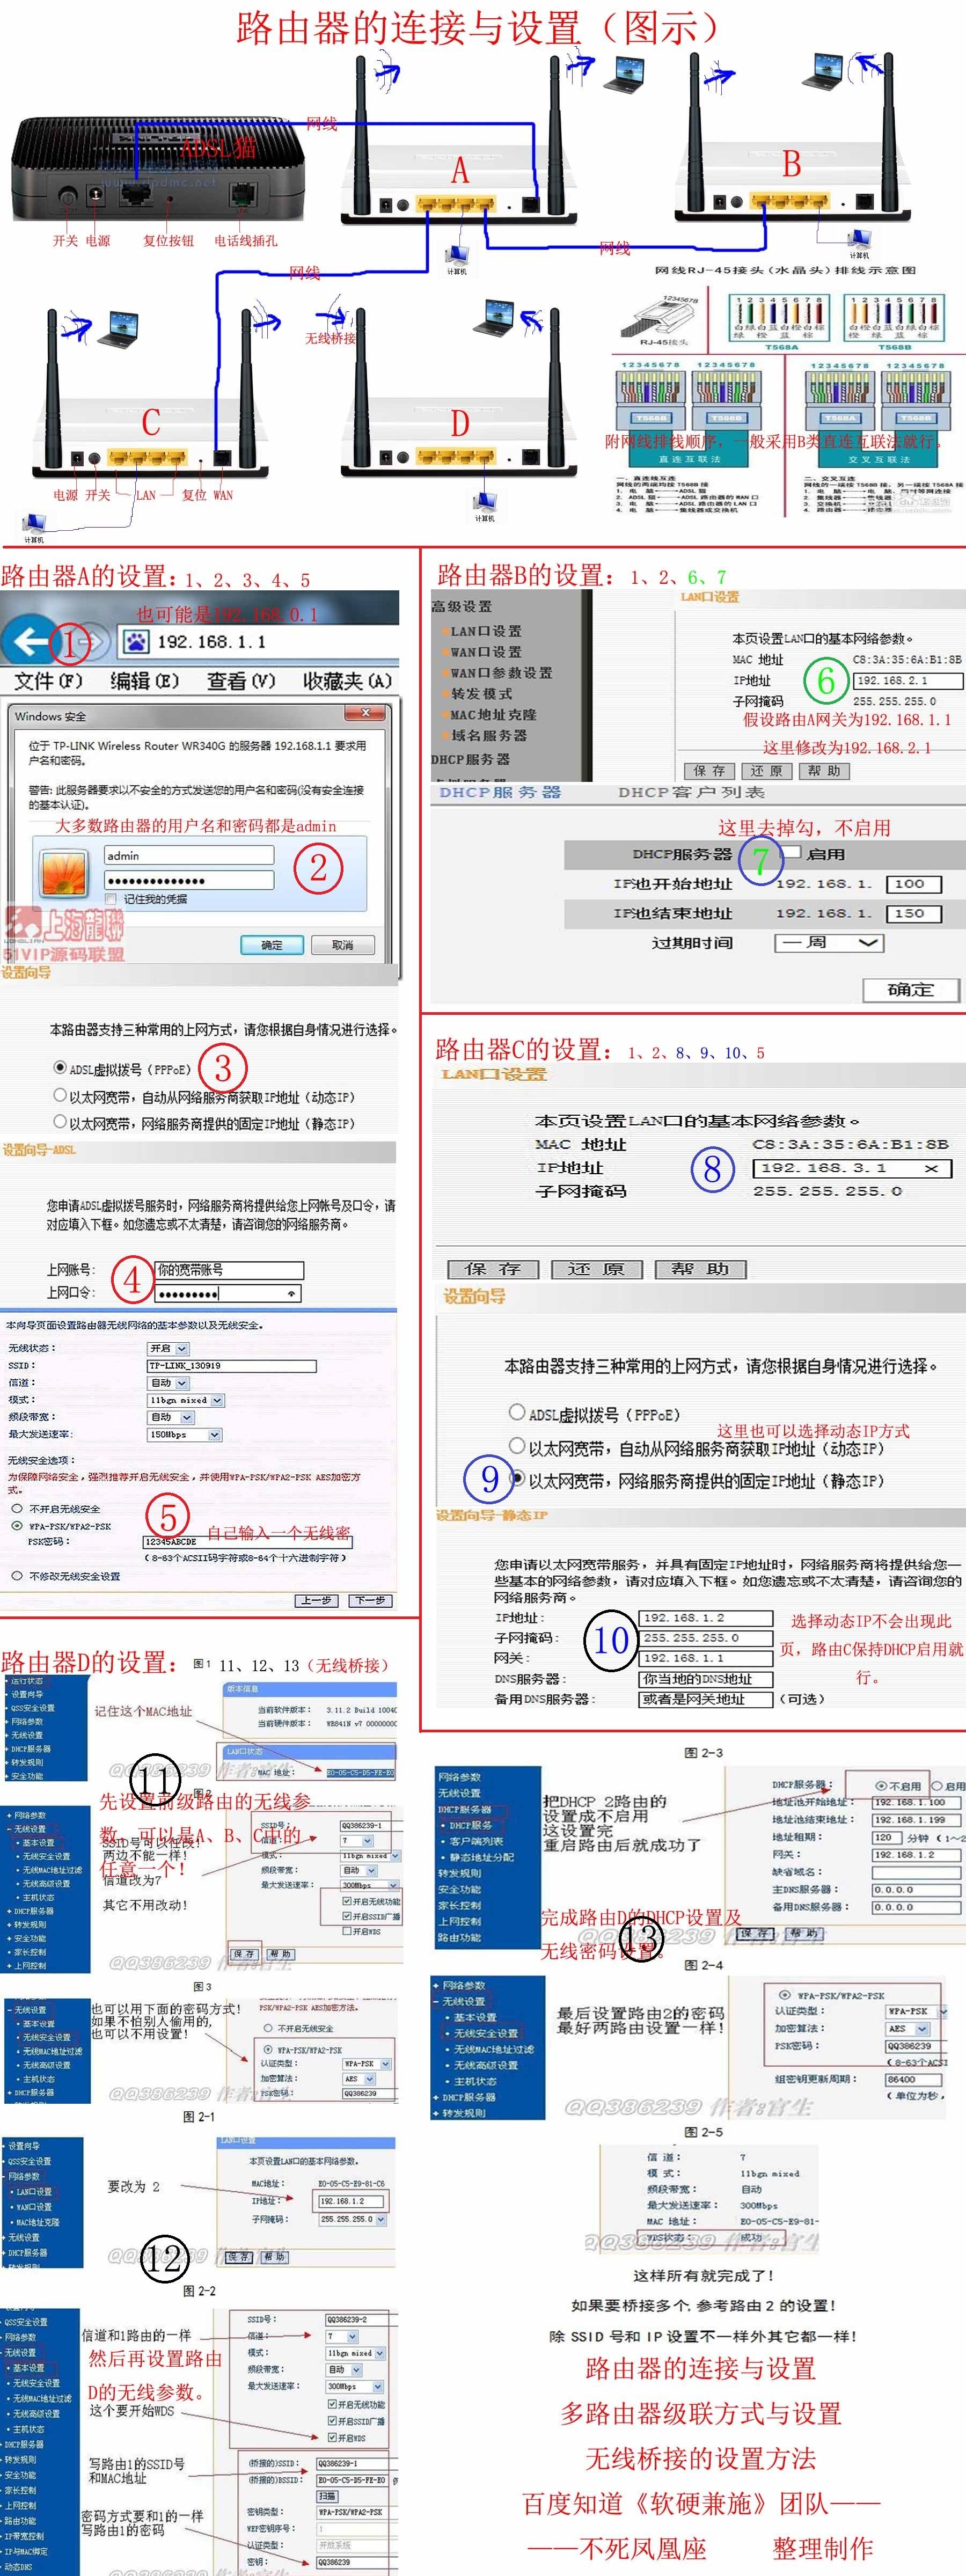Viewport: 966px width, 2576px height.
Task: Select 静态IP radio option in router A wizard
Action: pyautogui.click(x=60, y=1122)
